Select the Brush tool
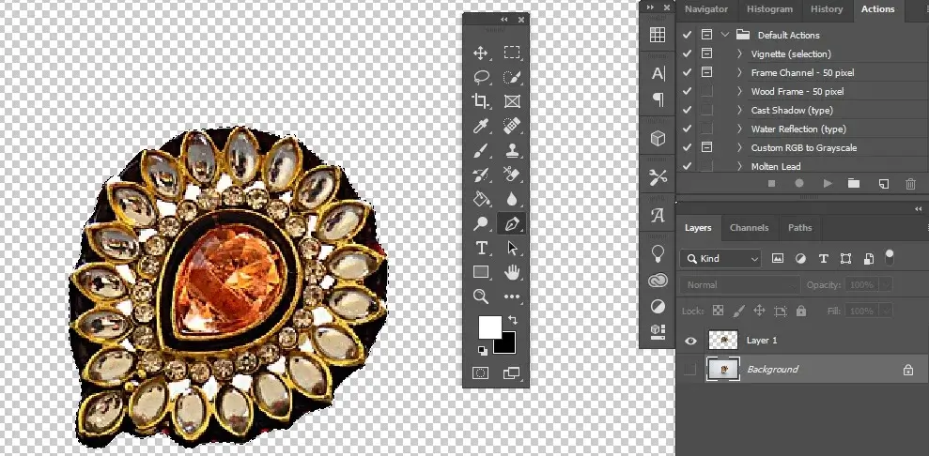Screen dimensions: 929x456 [x=481, y=150]
